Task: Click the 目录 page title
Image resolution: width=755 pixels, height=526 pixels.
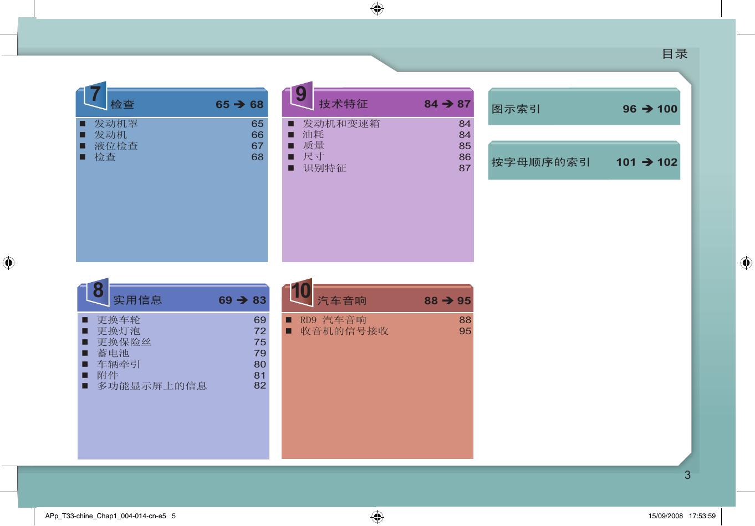Action: pyautogui.click(x=674, y=54)
